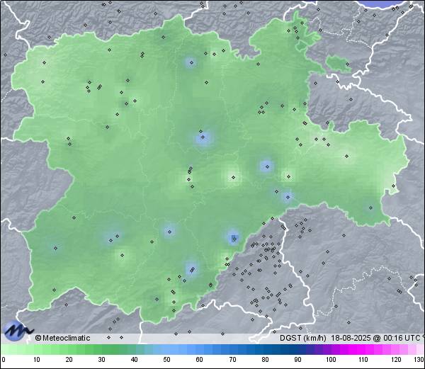This screenshot has height=369, width=425.
Task: Select station marker inside the small isolated green enclave
Action: (x=348, y=64)
